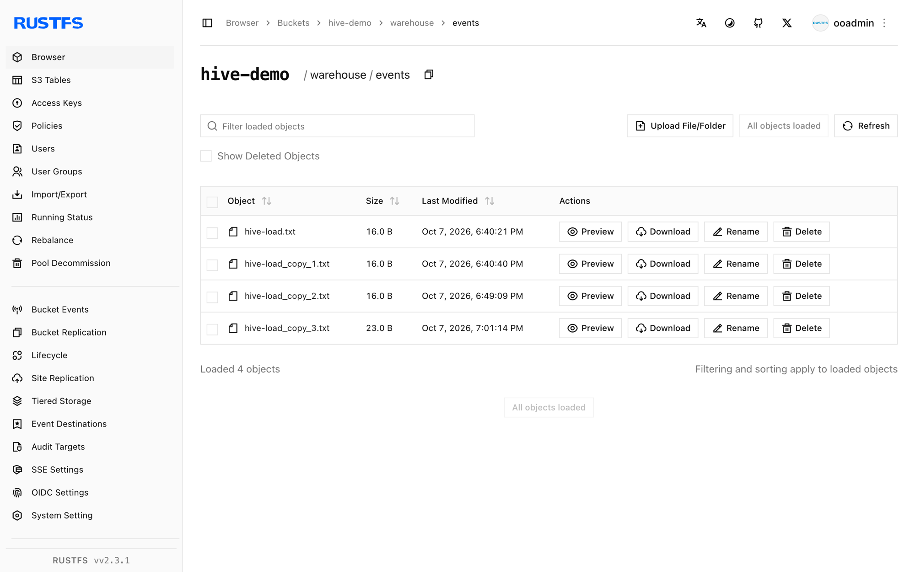Open Rebalance in the sidebar

(x=90, y=240)
